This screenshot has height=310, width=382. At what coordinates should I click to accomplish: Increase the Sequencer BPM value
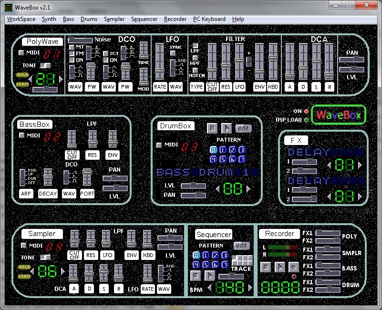pos(250,288)
